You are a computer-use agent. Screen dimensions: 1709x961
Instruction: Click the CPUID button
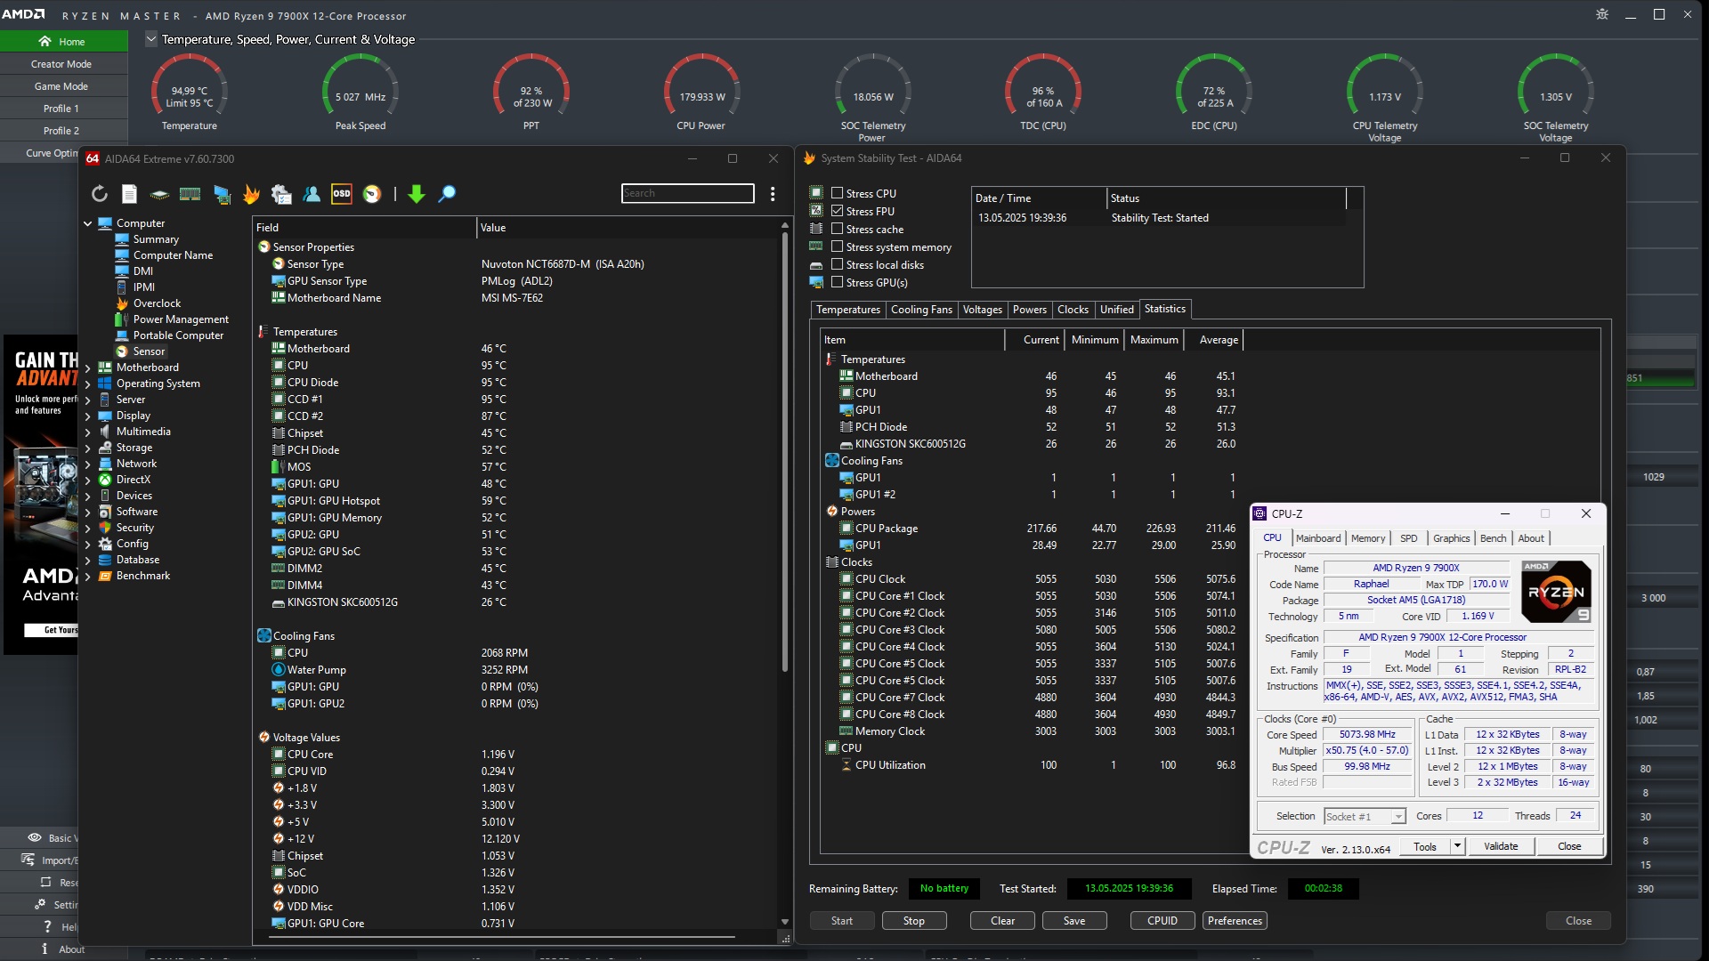(1162, 921)
